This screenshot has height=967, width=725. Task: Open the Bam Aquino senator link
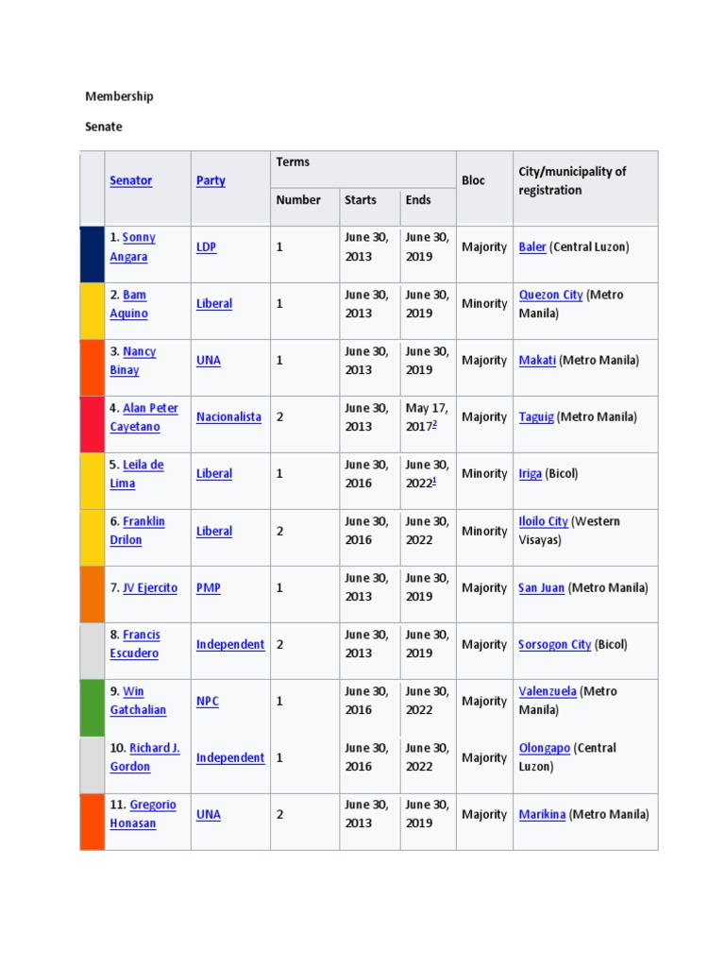click(x=128, y=304)
